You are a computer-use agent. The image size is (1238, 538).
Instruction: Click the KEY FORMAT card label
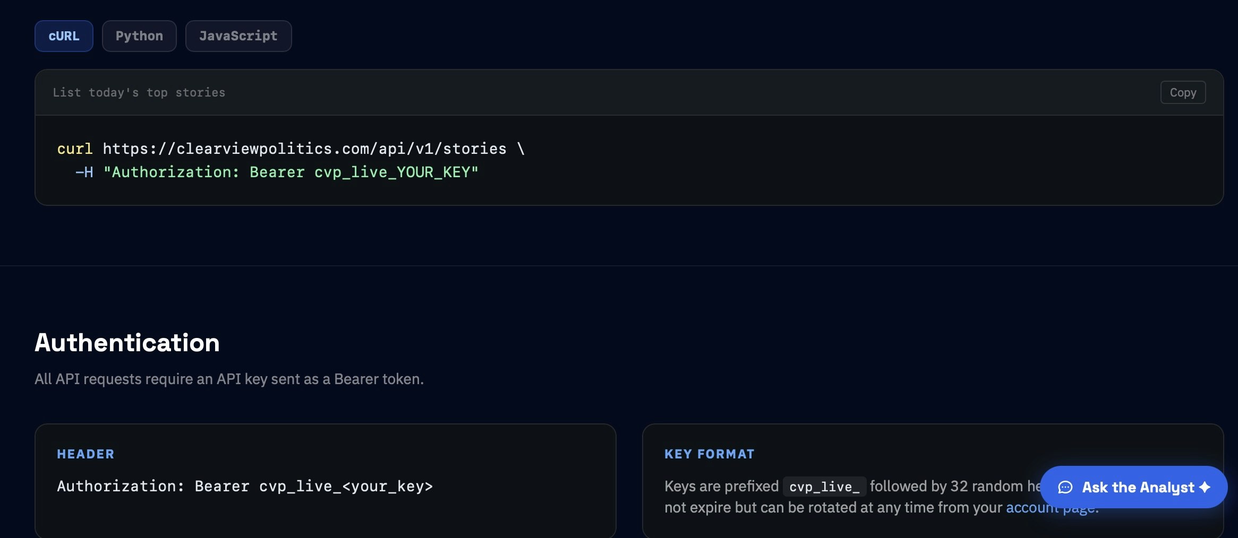tap(710, 454)
